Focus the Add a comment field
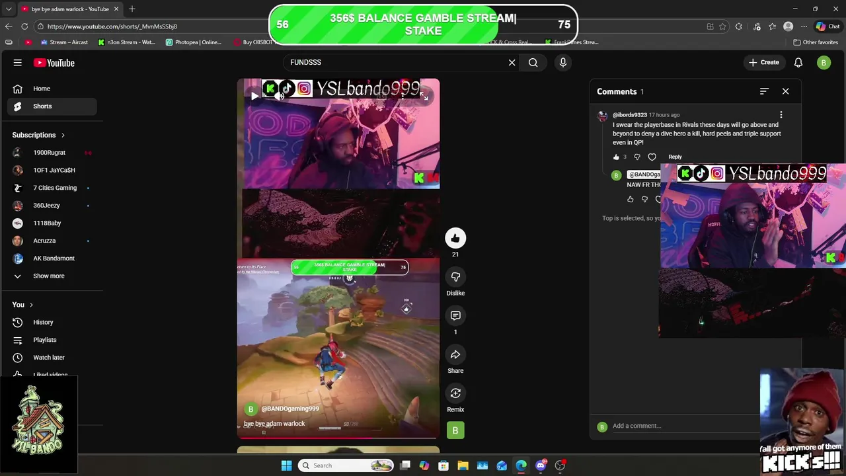The image size is (846, 476). (685, 426)
